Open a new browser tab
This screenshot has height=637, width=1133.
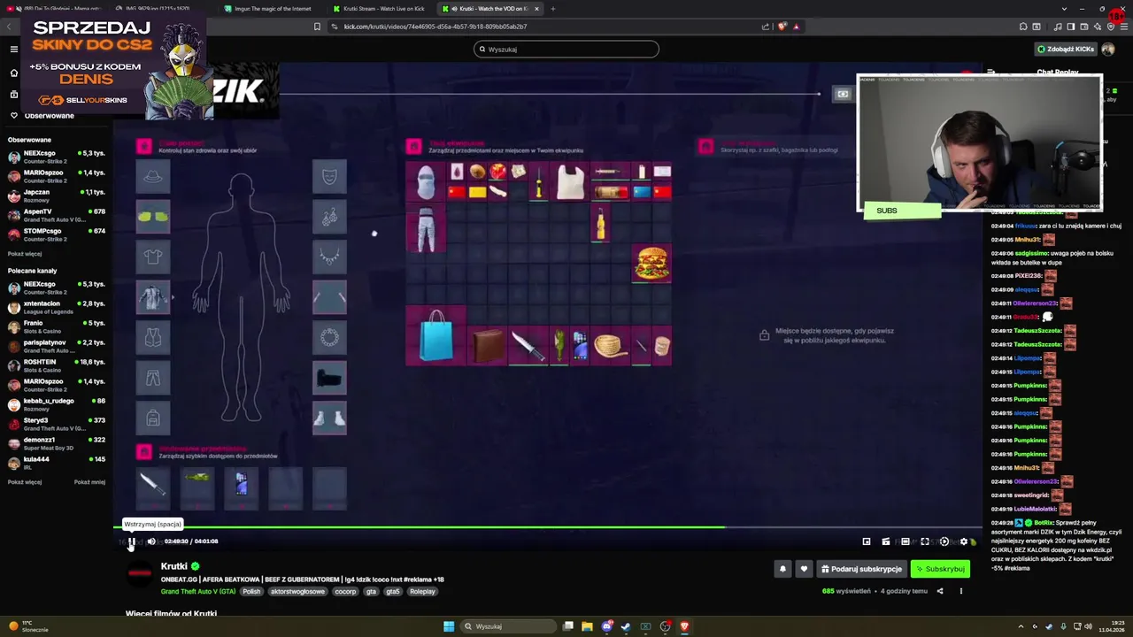pyautogui.click(x=553, y=9)
